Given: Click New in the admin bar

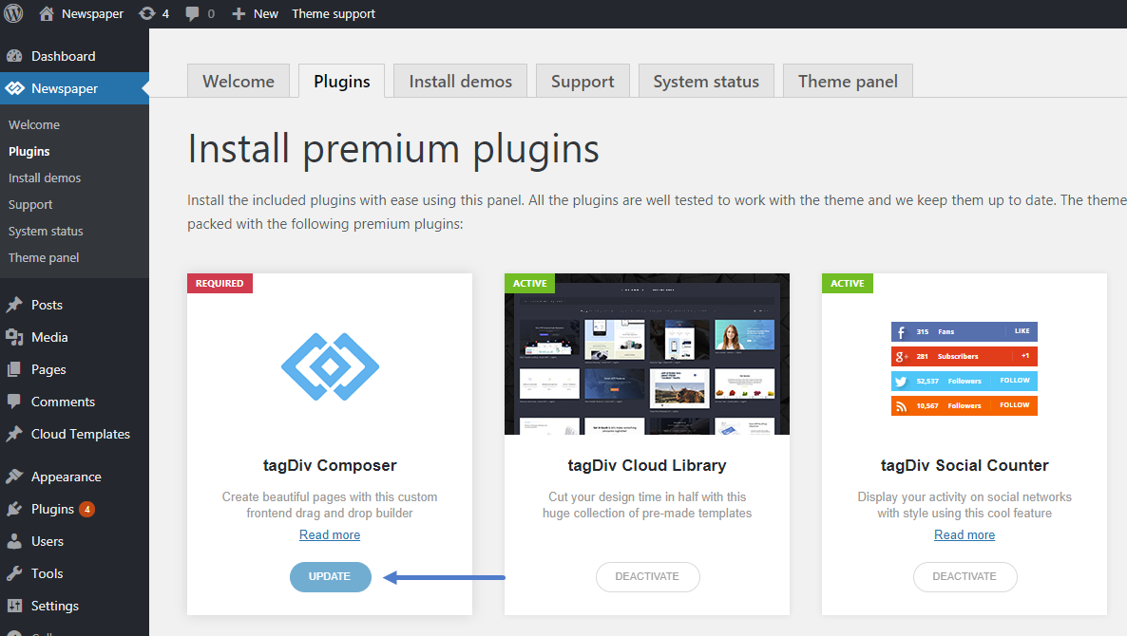Looking at the screenshot, I should 266,13.
